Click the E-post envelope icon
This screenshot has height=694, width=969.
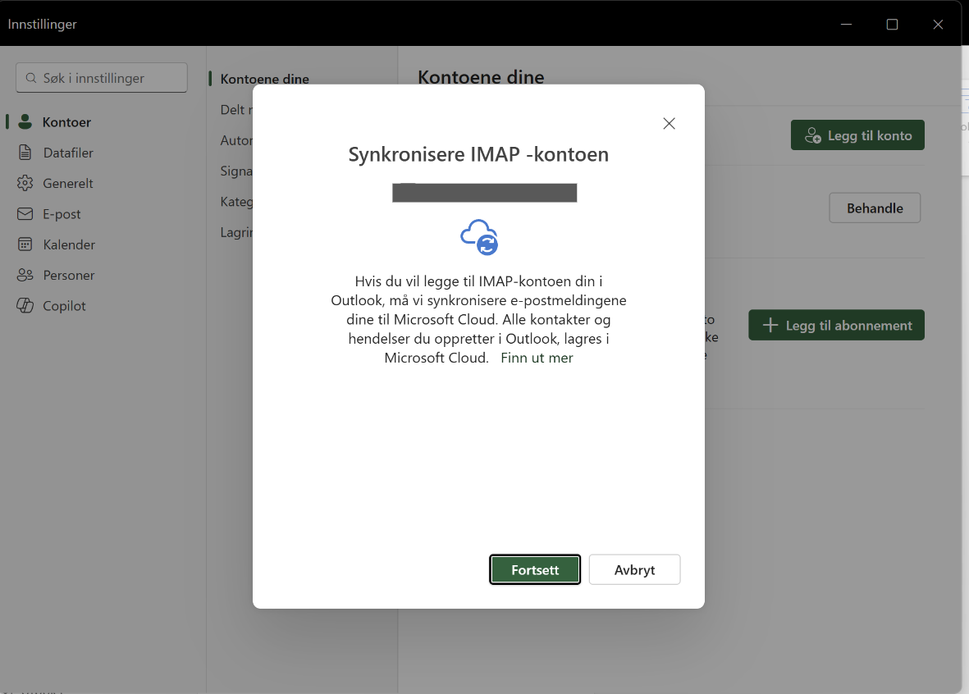(x=25, y=214)
